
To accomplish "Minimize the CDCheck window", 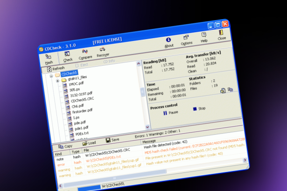I will pos(210,26).
